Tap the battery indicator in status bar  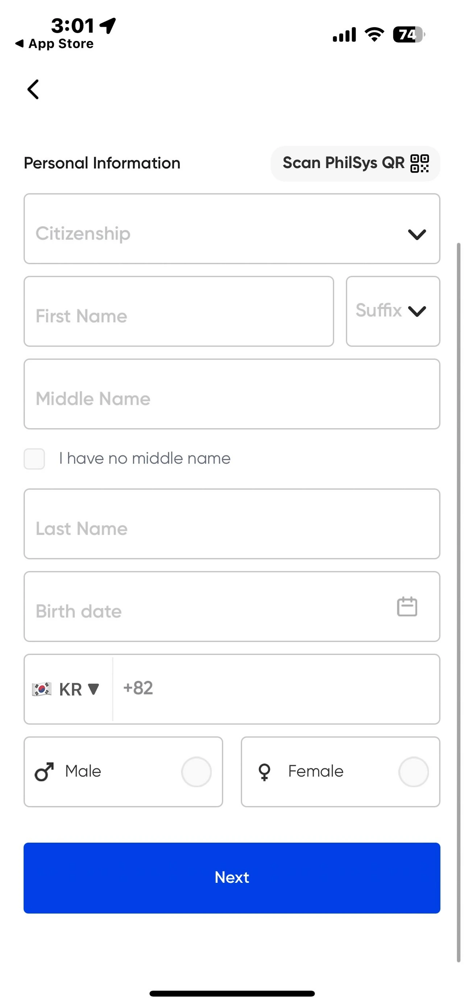tap(408, 35)
